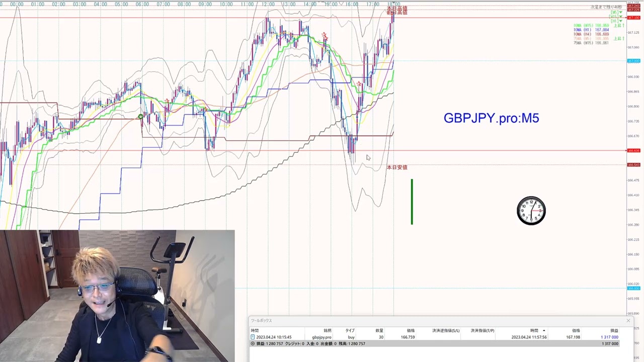
Task: Click the 決済逆指値(S/L) column header
Action: pyautogui.click(x=445, y=330)
